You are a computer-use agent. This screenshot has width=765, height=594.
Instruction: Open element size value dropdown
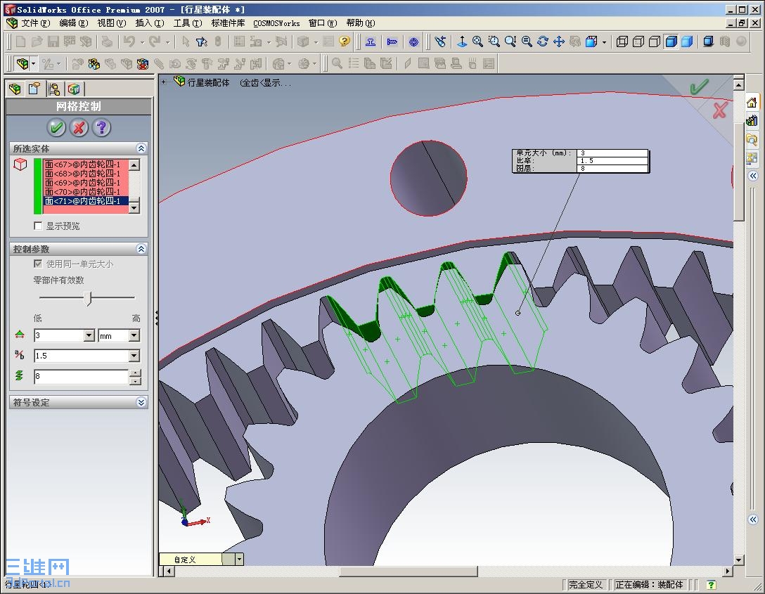pyautogui.click(x=89, y=335)
